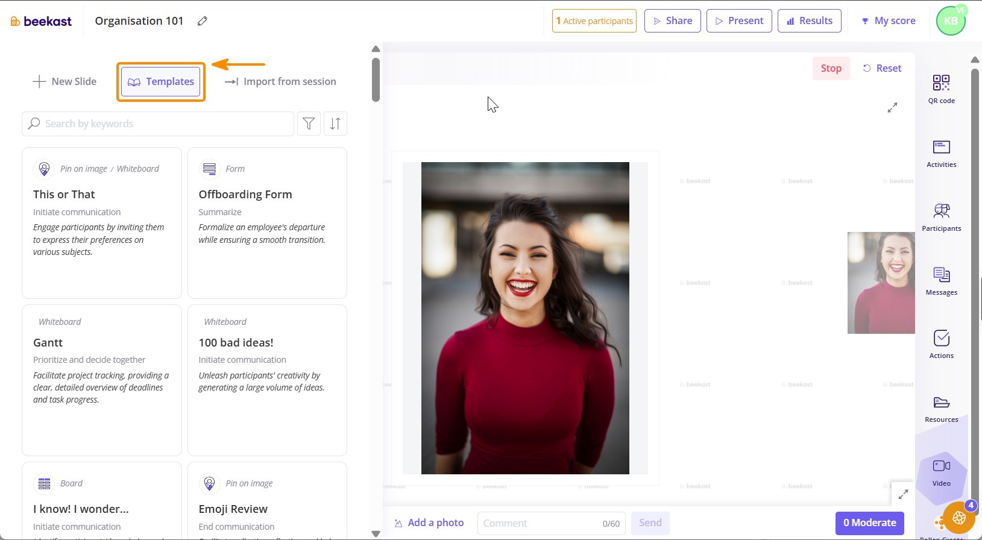The width and height of the screenshot is (982, 540).
Task: Click the Active participants button
Action: tap(594, 20)
